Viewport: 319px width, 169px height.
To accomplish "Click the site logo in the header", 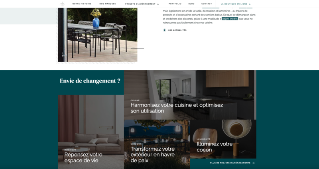I will tap(62, 4).
